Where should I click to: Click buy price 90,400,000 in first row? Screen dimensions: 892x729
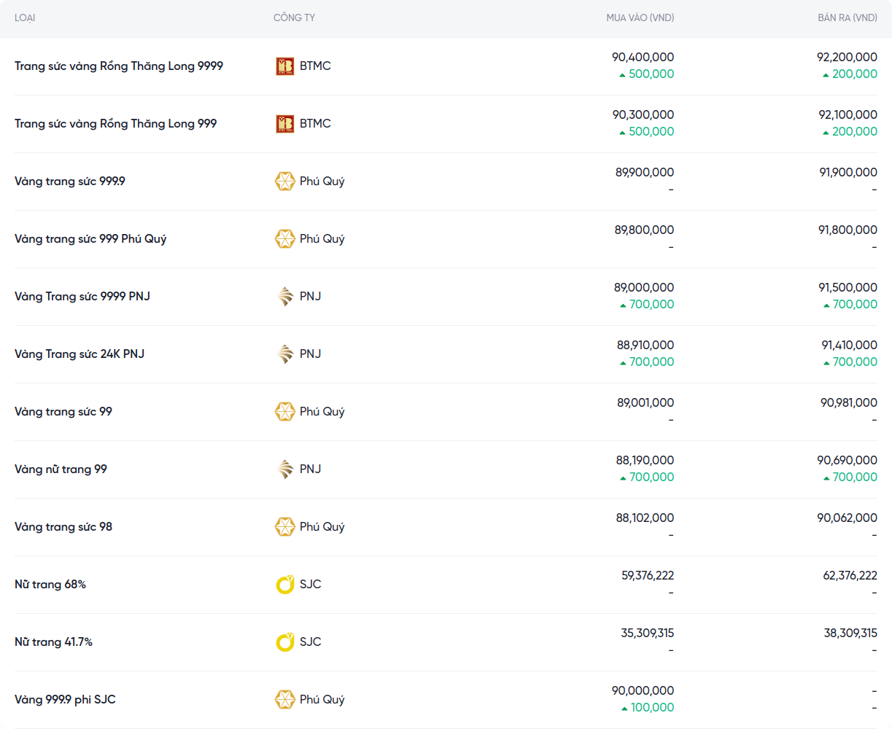coord(643,57)
